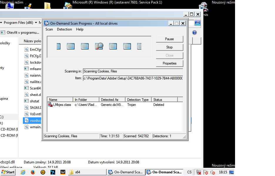Launch Internet Explorer from taskbar

(x=23, y=172)
